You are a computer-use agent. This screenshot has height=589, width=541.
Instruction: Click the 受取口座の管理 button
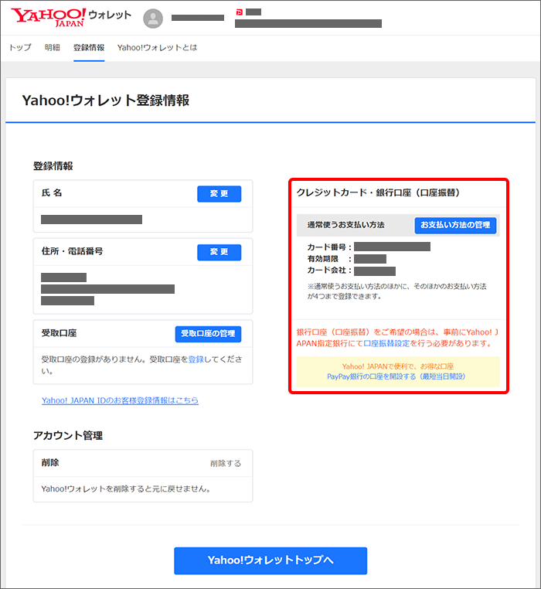pos(208,334)
